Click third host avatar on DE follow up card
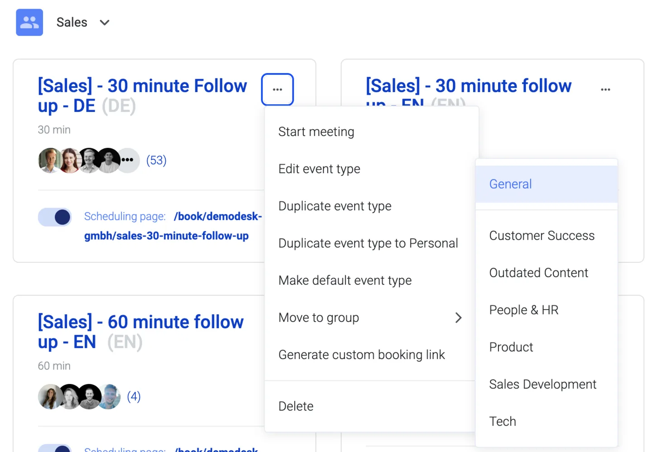652x452 pixels. tap(89, 160)
